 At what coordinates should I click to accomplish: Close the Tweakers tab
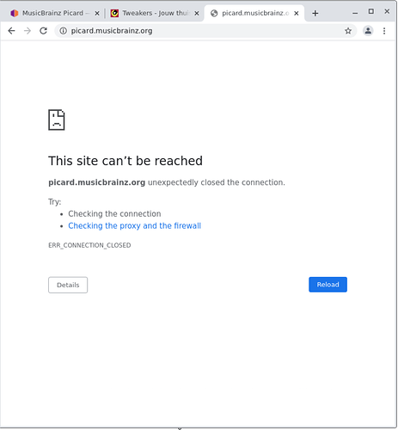[x=197, y=13]
